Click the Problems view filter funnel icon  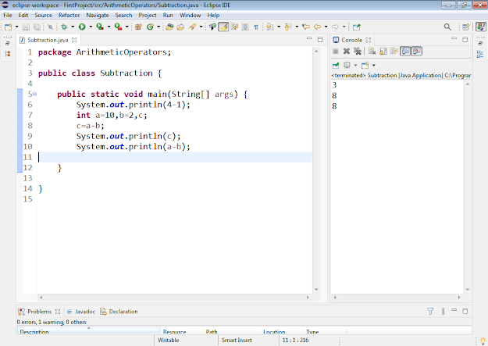tap(430, 311)
